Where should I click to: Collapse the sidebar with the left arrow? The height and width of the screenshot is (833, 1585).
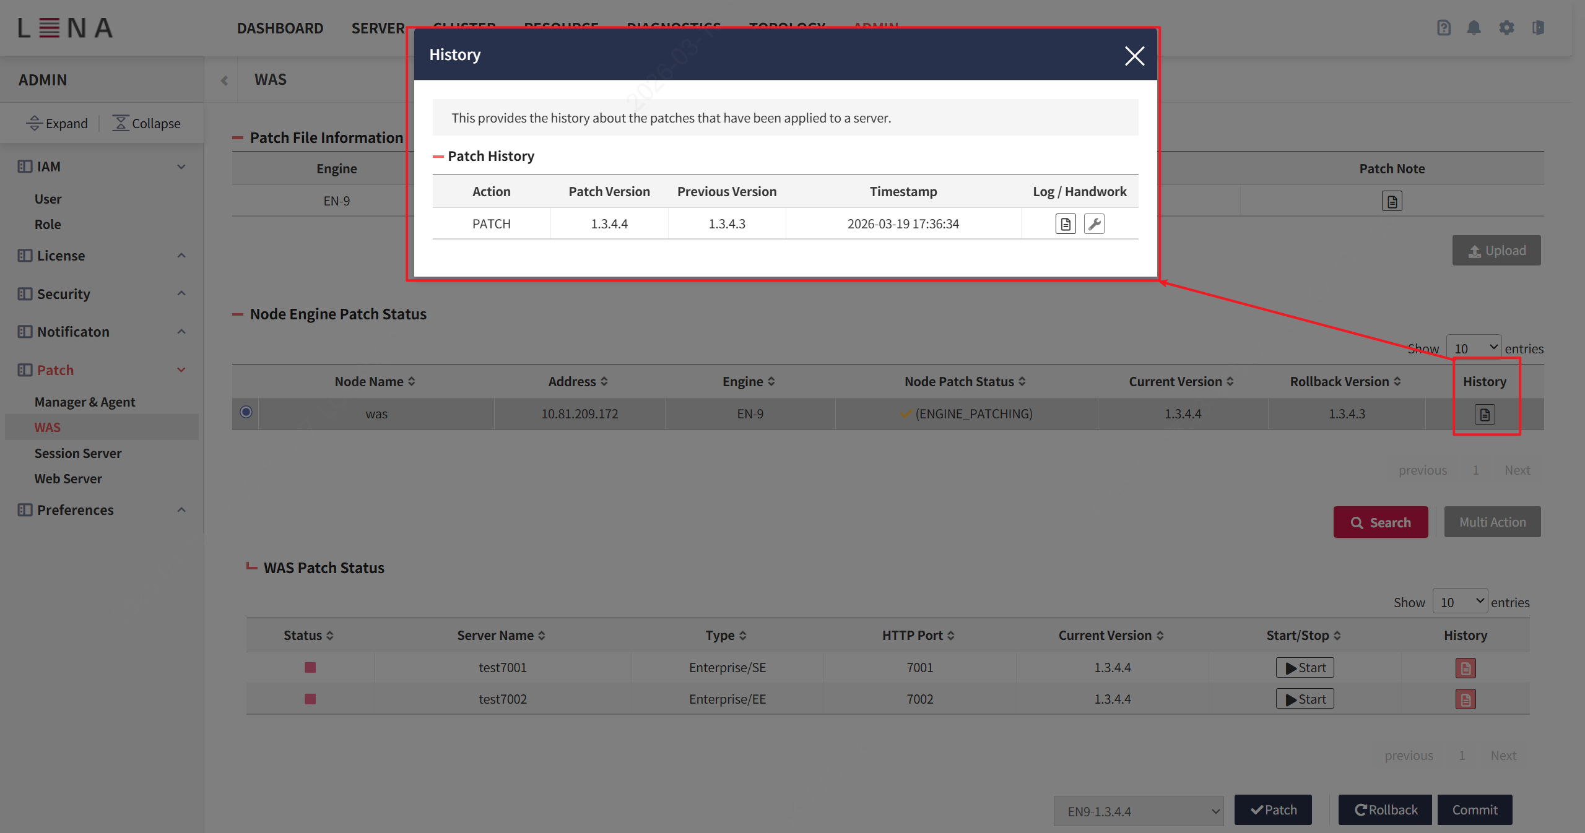coord(224,80)
